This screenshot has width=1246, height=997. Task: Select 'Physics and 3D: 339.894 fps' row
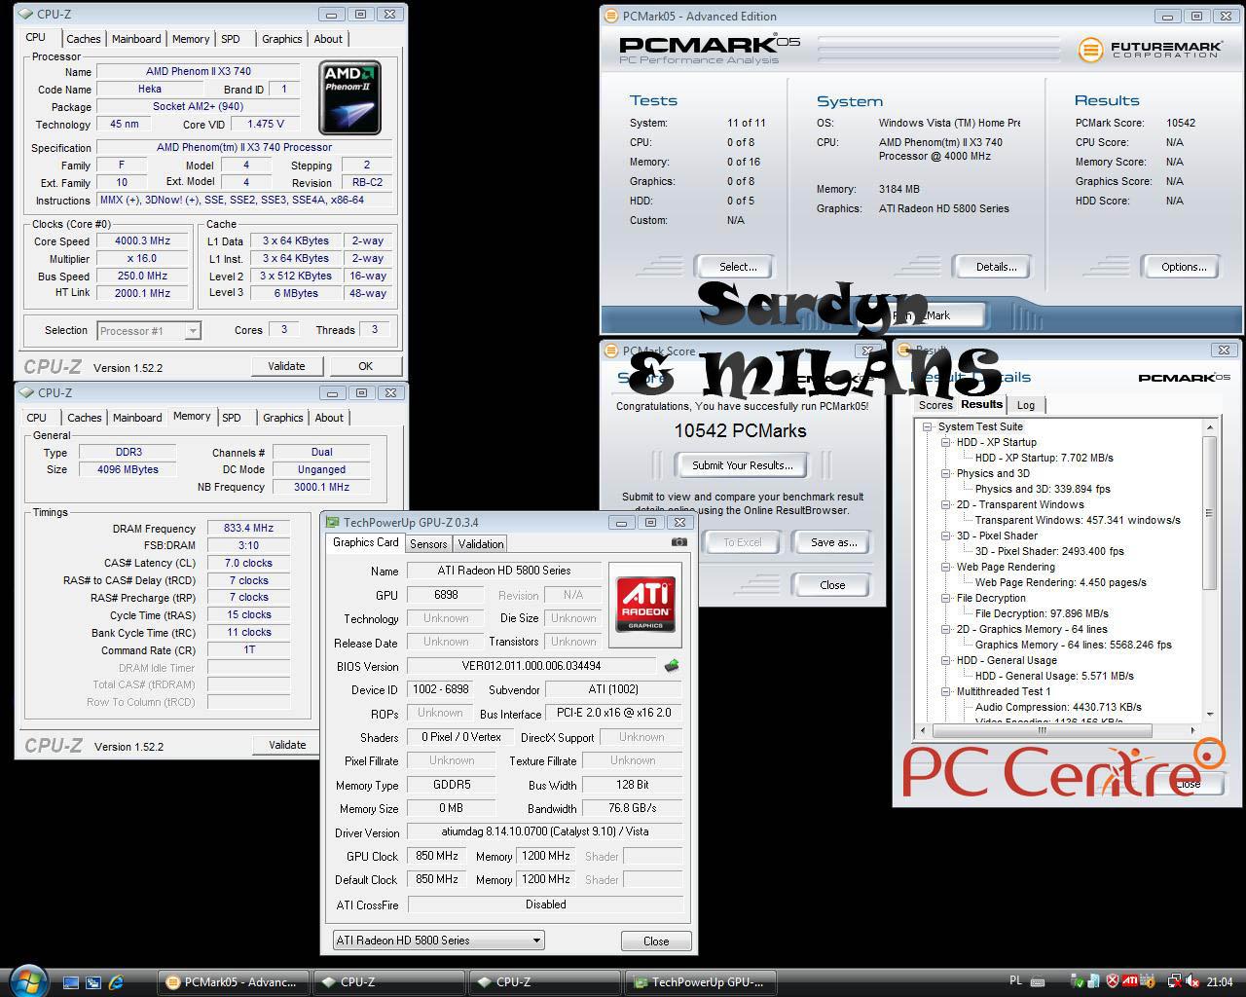pos(1043,489)
